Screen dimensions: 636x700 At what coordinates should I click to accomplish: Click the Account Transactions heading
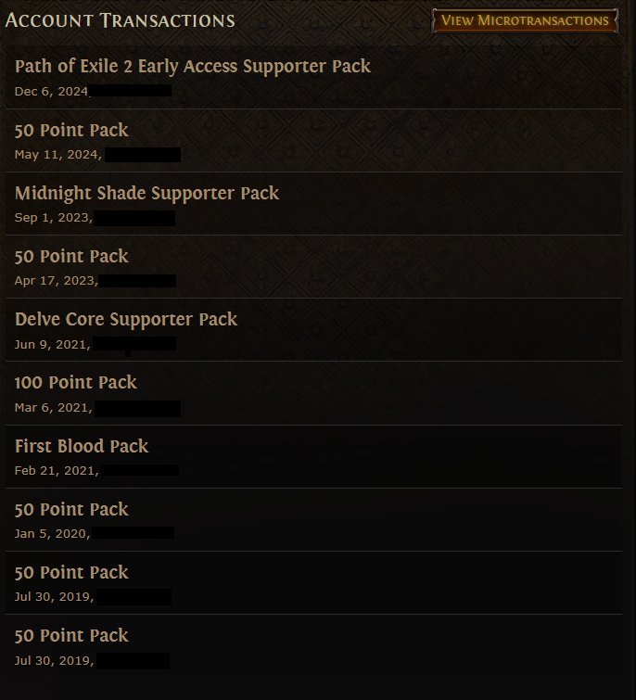[120, 20]
